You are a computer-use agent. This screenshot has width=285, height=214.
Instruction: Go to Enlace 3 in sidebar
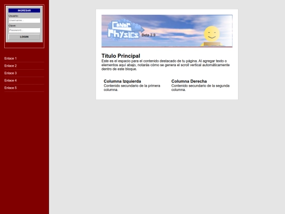(11, 73)
